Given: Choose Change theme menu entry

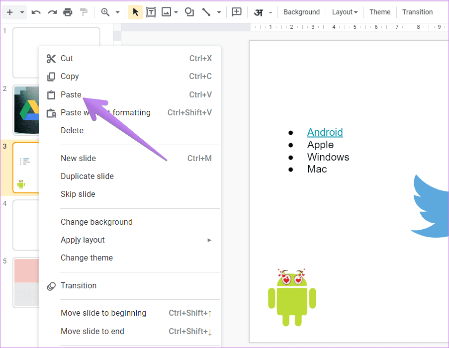Looking at the screenshot, I should [130, 258].
